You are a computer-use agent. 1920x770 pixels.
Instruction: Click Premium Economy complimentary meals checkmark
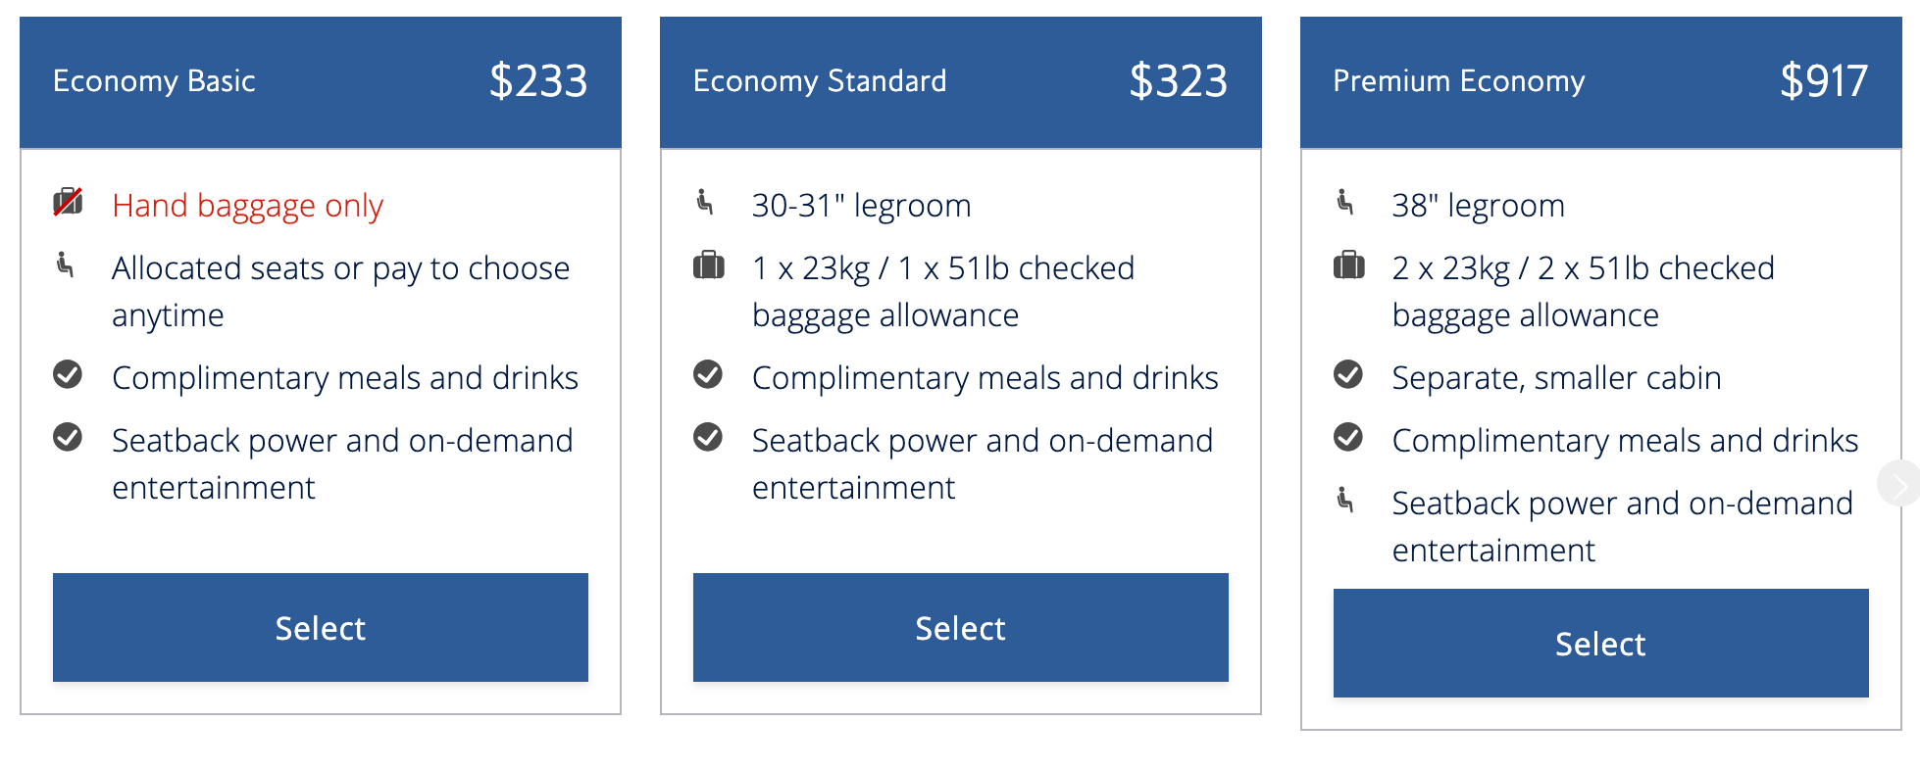coord(1348,437)
